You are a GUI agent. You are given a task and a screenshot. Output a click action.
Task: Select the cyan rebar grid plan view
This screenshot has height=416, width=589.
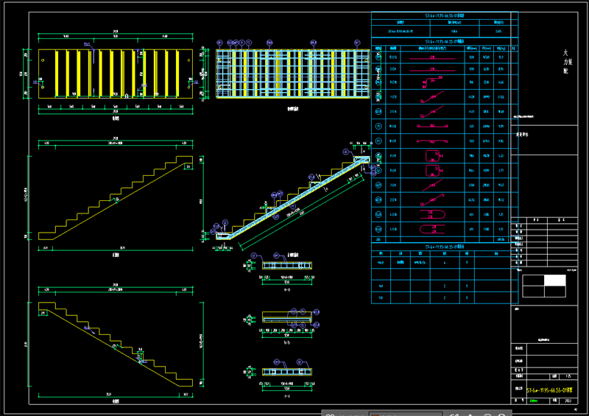coord(293,74)
